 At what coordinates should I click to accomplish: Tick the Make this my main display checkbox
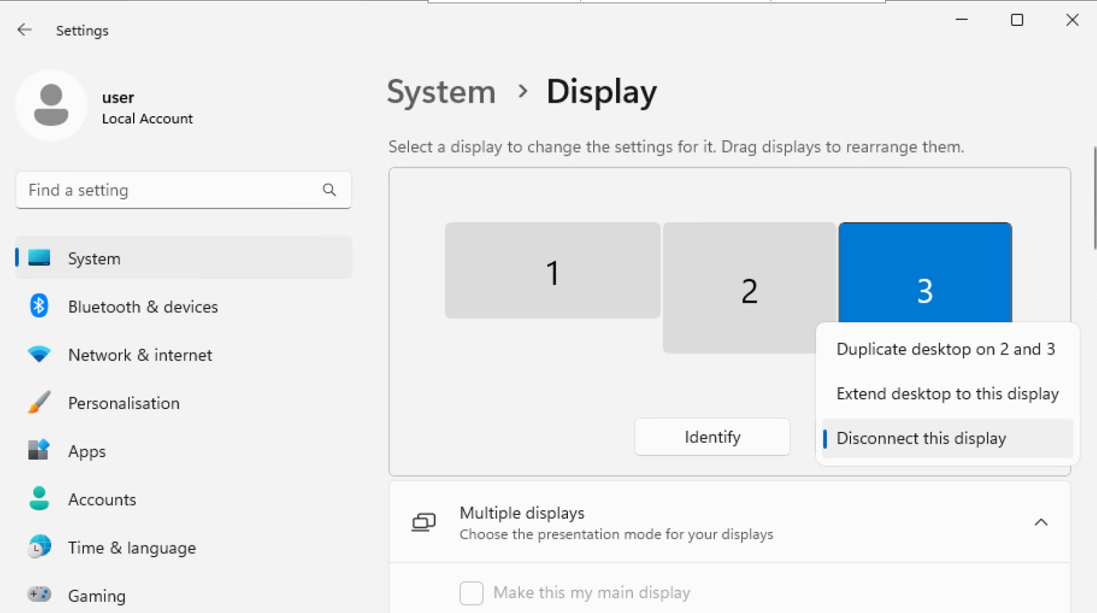tap(471, 593)
